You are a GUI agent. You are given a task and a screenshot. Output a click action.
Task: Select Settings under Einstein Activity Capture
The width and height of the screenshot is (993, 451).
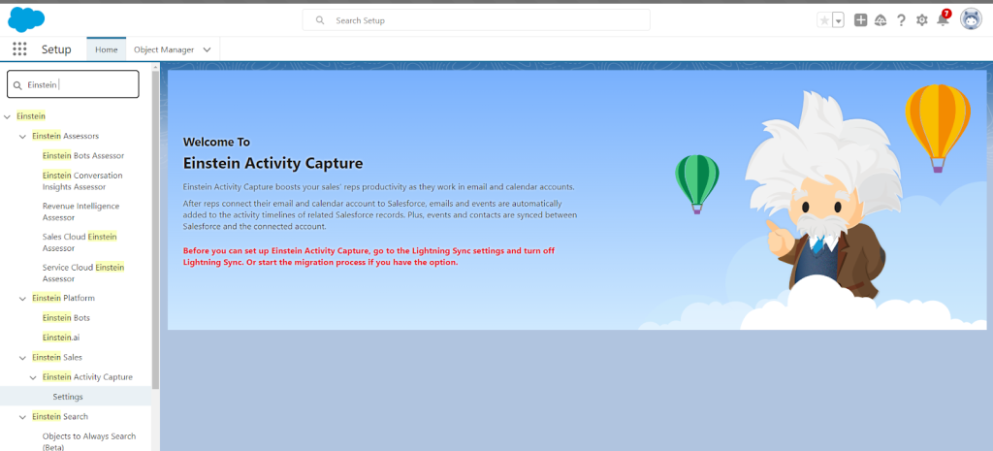[68, 397]
